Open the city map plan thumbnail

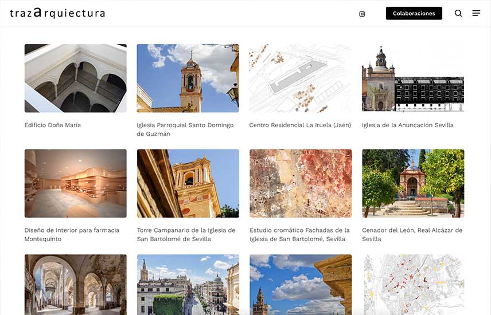[413, 285]
